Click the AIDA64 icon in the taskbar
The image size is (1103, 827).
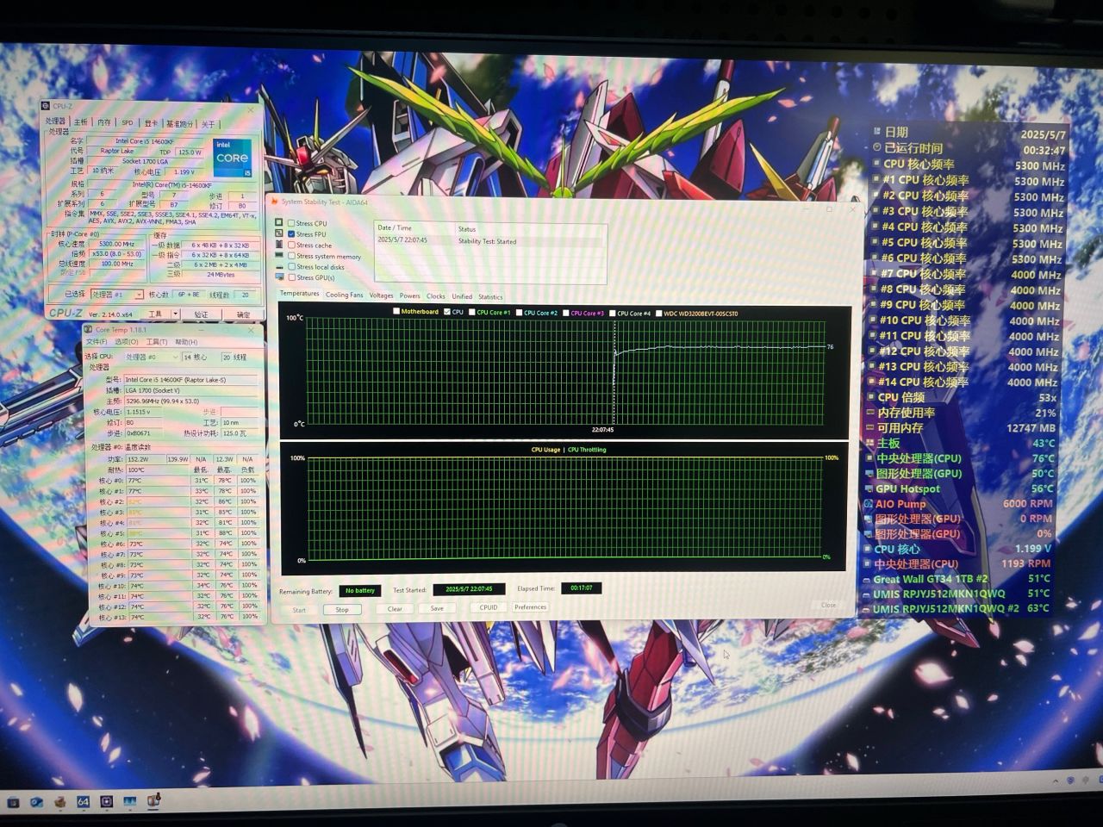pyautogui.click(x=83, y=802)
